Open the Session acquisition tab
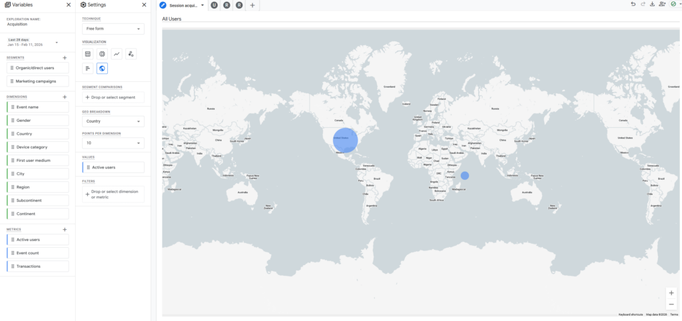The width and height of the screenshot is (682, 321). coord(182,5)
